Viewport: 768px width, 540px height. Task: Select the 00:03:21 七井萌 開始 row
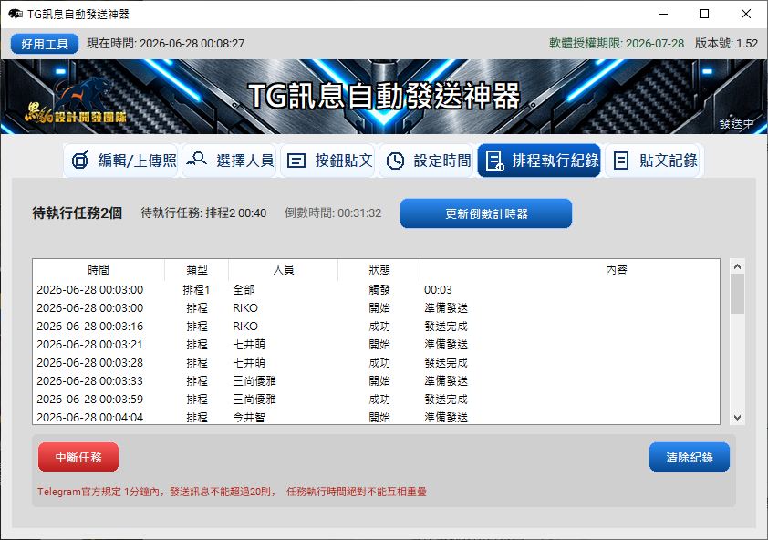[376, 345]
